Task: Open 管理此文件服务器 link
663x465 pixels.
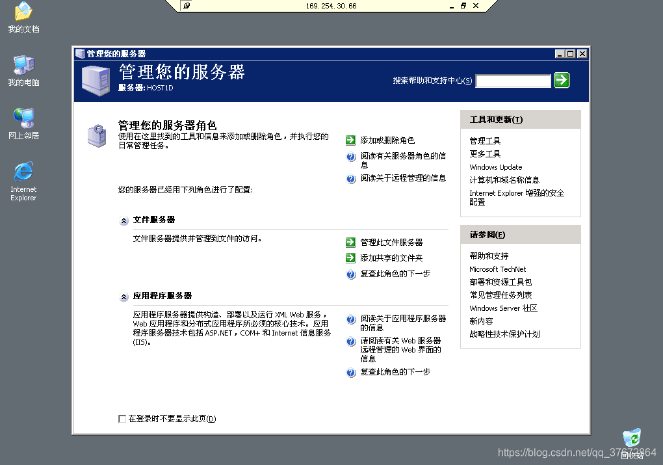Action: point(391,242)
